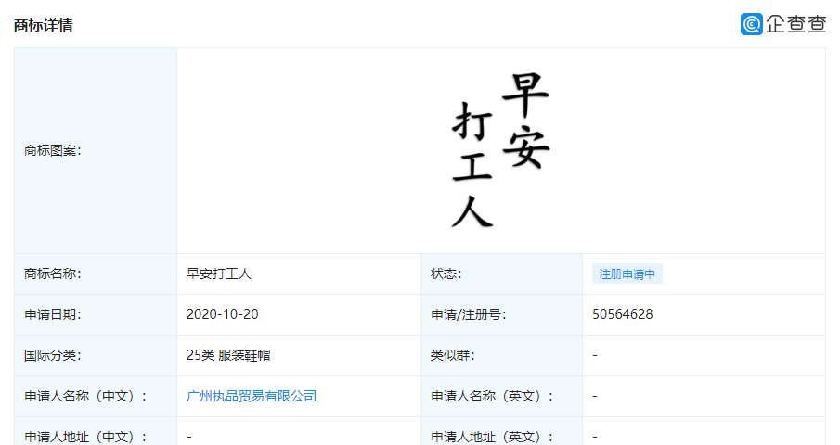Click the 申请人名称（英文） label
This screenshot has width=840, height=445.
[x=492, y=396]
